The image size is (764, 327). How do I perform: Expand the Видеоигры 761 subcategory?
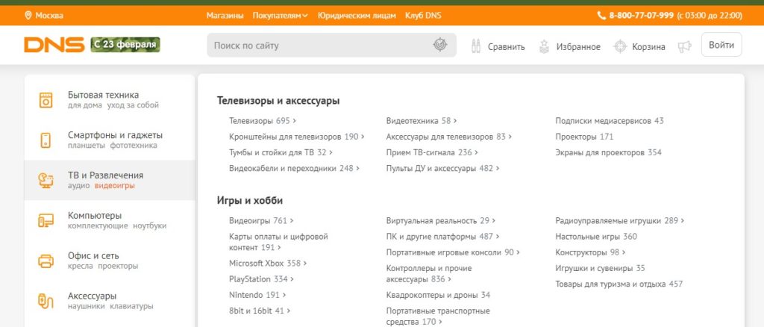point(261,220)
